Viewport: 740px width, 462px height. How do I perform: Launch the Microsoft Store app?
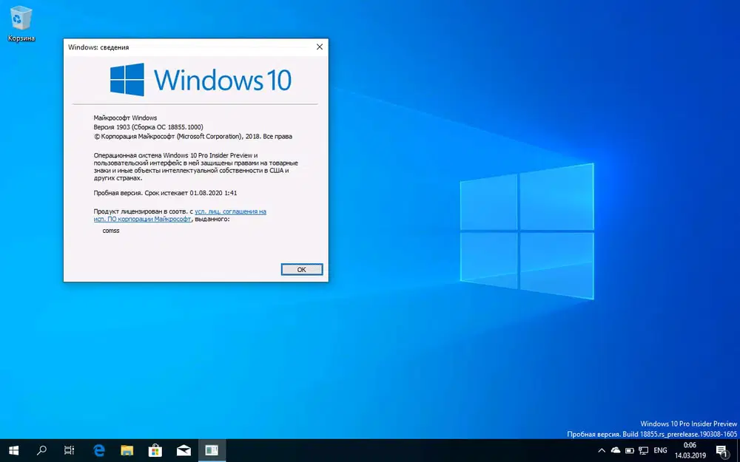(155, 450)
